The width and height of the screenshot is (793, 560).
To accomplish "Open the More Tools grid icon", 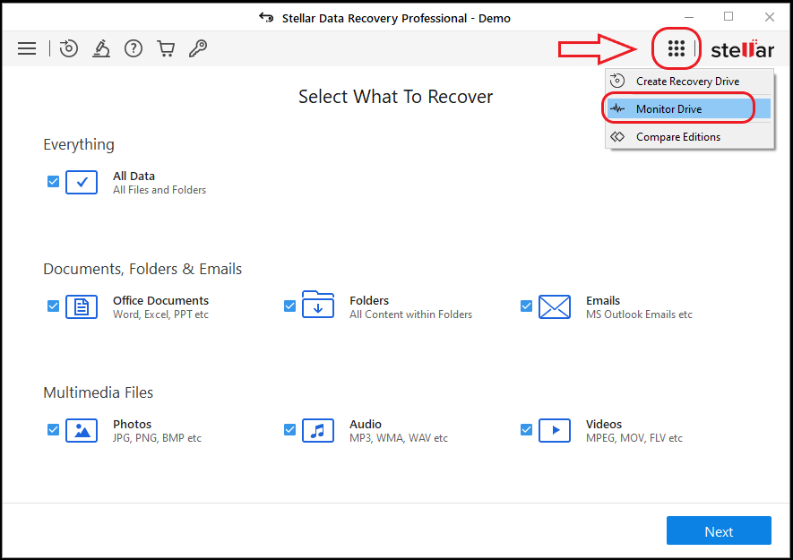I will coord(677,48).
